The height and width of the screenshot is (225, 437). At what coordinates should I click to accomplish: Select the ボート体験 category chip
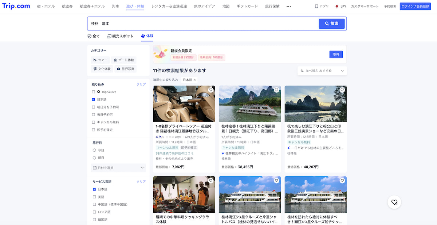pos(123,60)
